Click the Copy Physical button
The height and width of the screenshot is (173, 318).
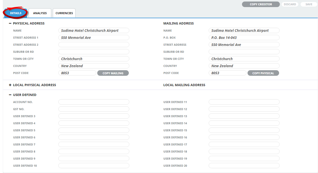263,73
